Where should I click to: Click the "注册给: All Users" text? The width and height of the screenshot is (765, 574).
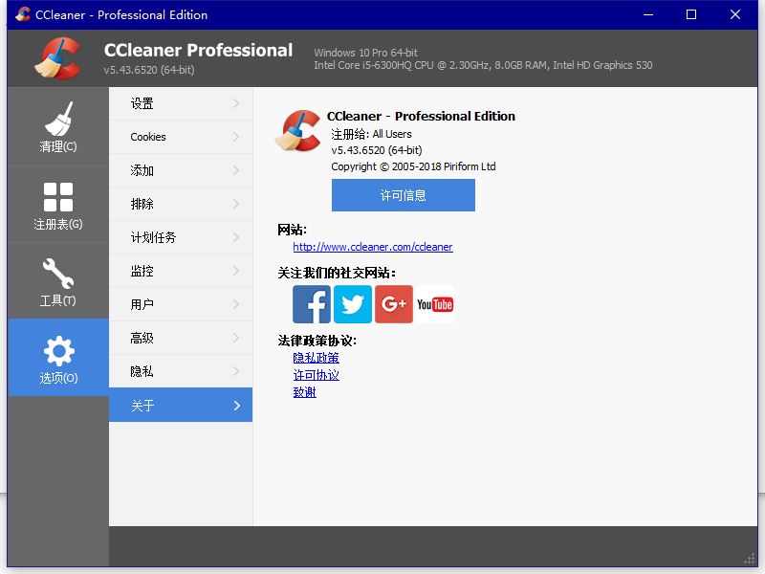pos(371,134)
